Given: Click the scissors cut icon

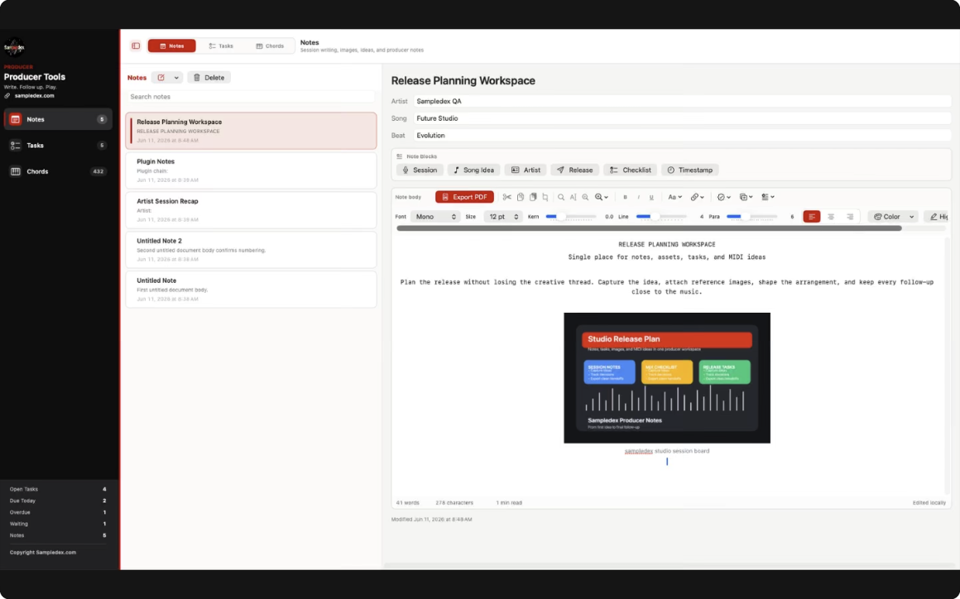Looking at the screenshot, I should coord(507,197).
